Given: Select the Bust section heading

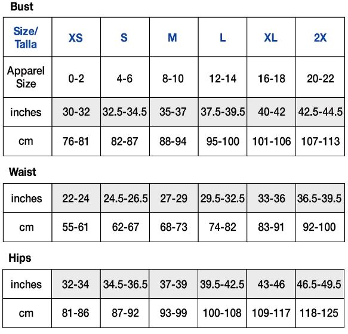Looking at the screenshot, I should point(21,7).
